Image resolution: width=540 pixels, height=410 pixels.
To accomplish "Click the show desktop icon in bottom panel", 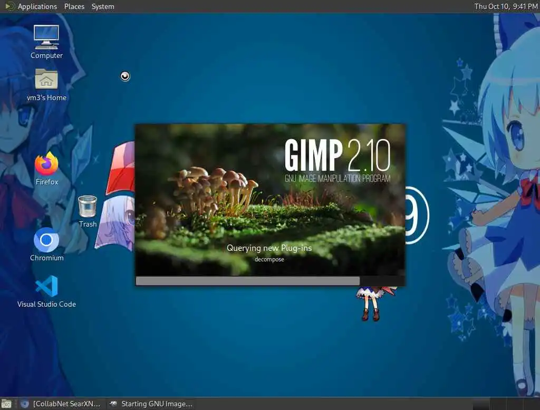I will tap(6, 404).
